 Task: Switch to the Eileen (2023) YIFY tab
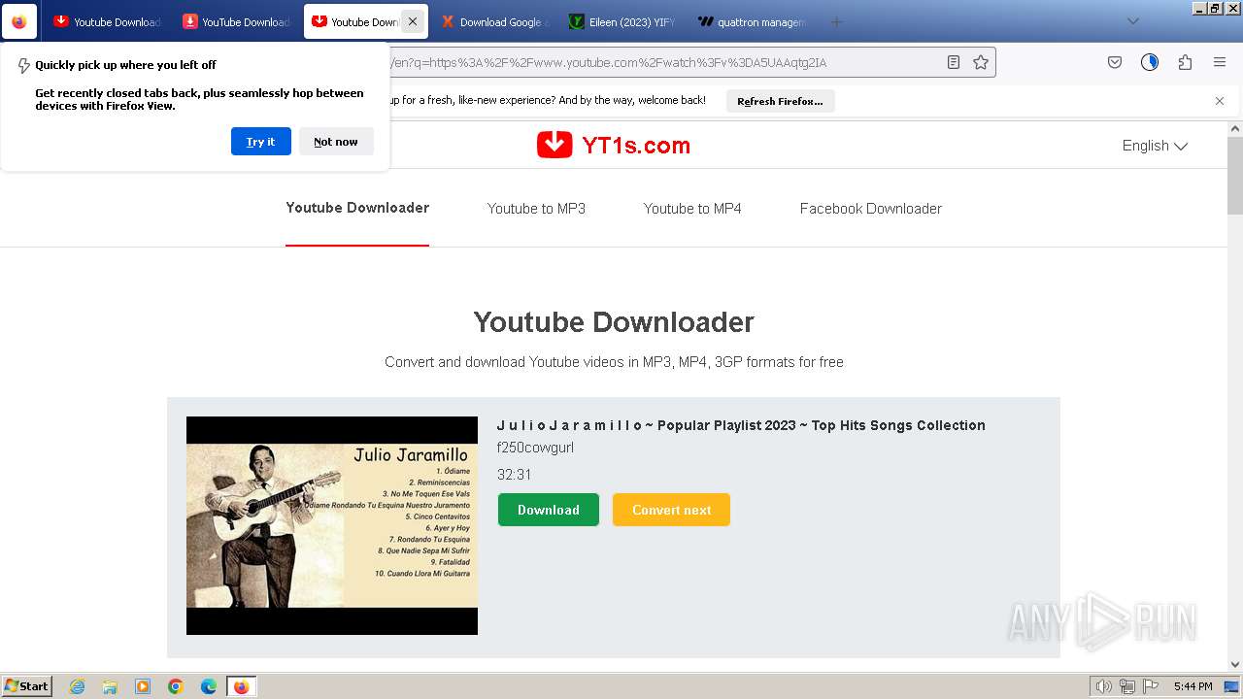tap(622, 21)
